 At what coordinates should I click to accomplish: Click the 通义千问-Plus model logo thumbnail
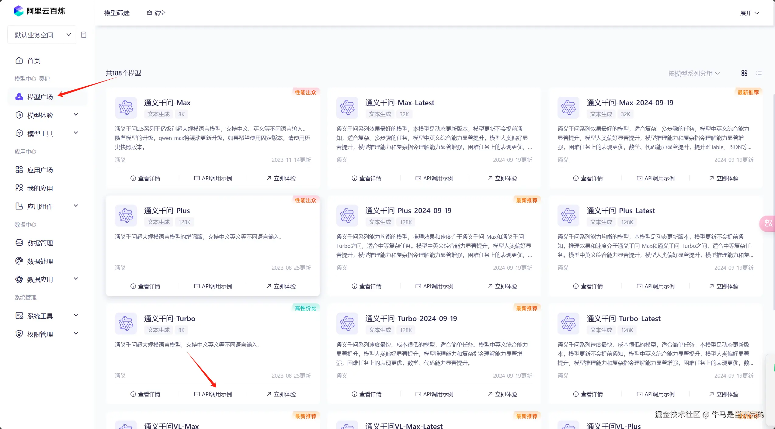pyautogui.click(x=126, y=216)
